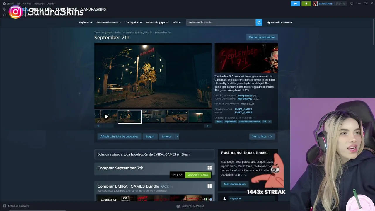Screen dimensions: 375x211
Task: Click the Windows icon next to Comprar September 7th
Action: coord(209,168)
